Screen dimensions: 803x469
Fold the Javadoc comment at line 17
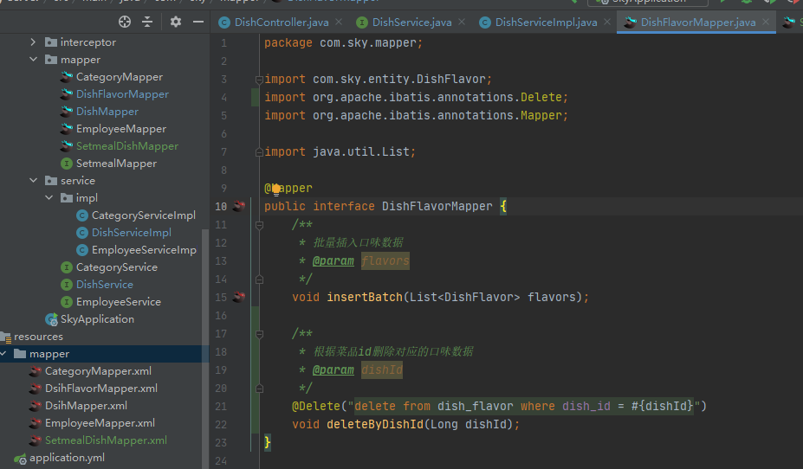(258, 333)
